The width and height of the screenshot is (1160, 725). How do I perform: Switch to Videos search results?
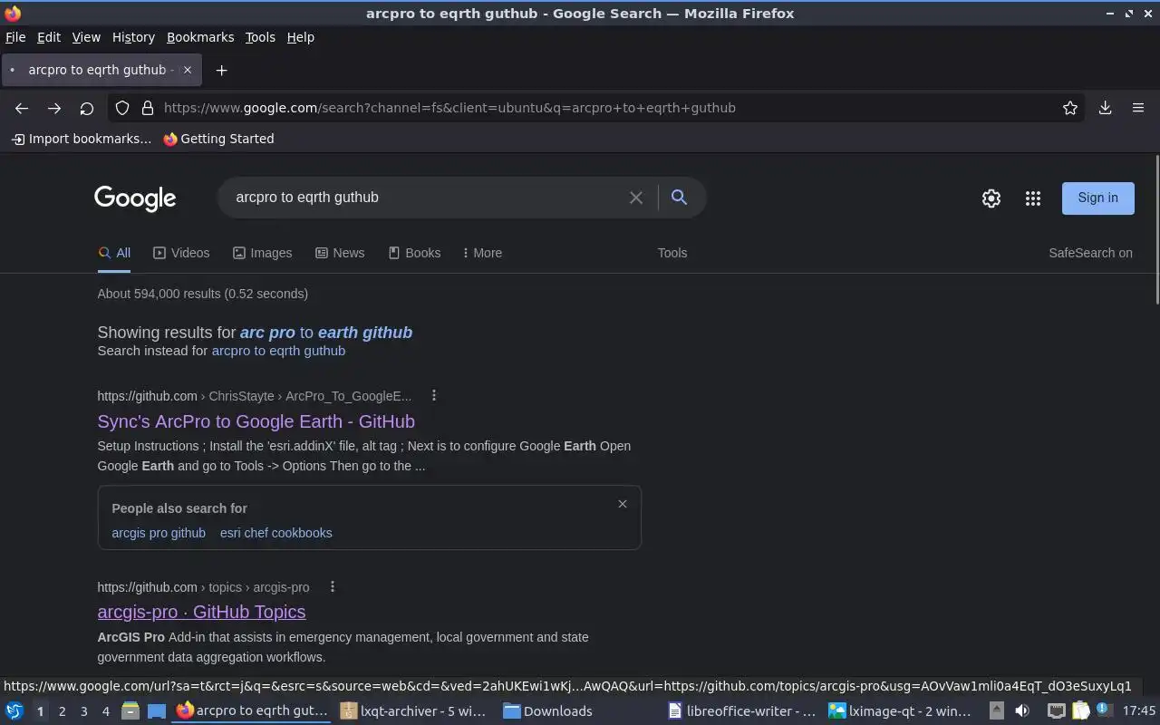[x=181, y=253]
